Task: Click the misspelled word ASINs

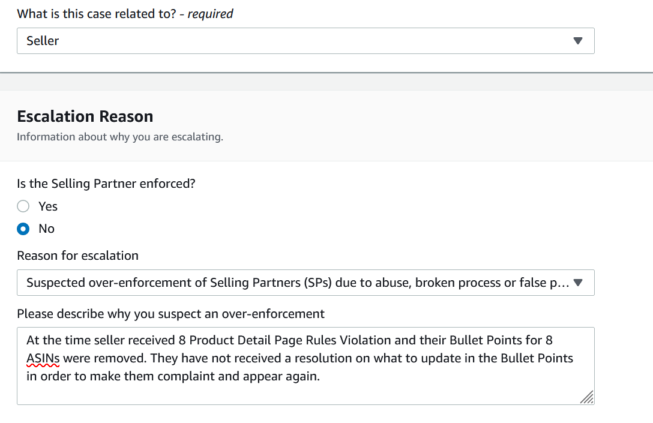Action: coord(43,358)
